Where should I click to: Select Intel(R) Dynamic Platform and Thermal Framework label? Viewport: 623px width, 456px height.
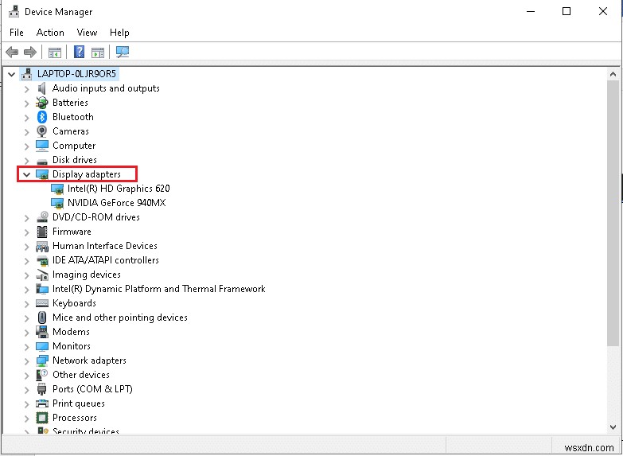pos(159,289)
